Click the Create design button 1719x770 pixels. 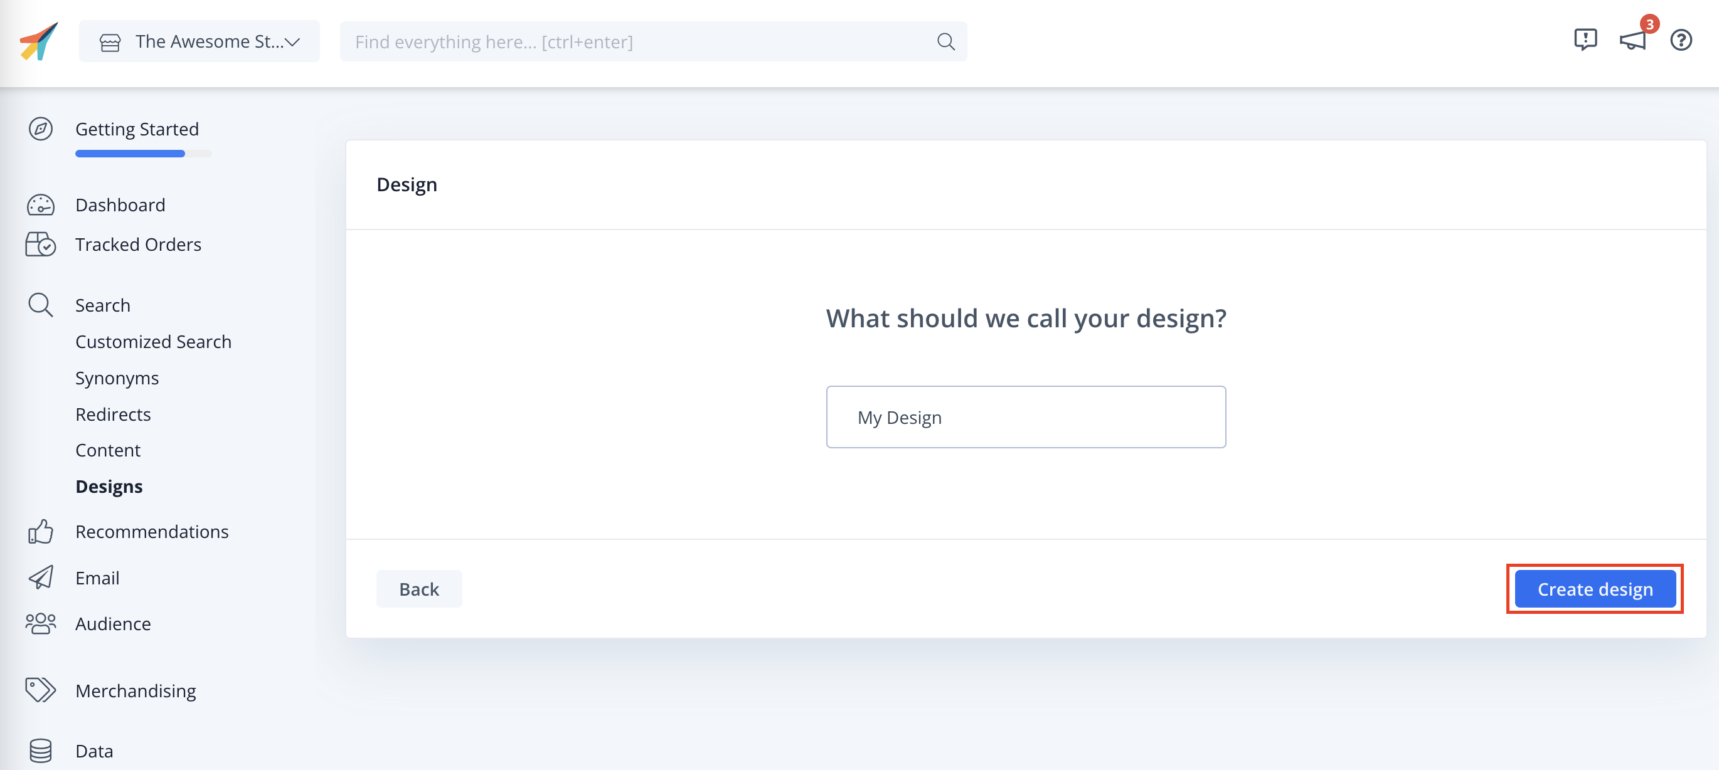coord(1595,589)
